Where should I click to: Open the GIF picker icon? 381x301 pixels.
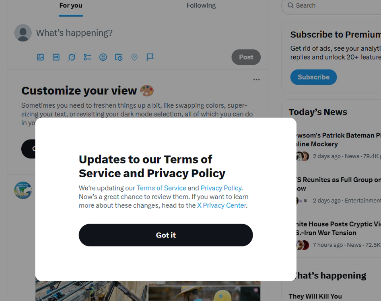[56, 57]
